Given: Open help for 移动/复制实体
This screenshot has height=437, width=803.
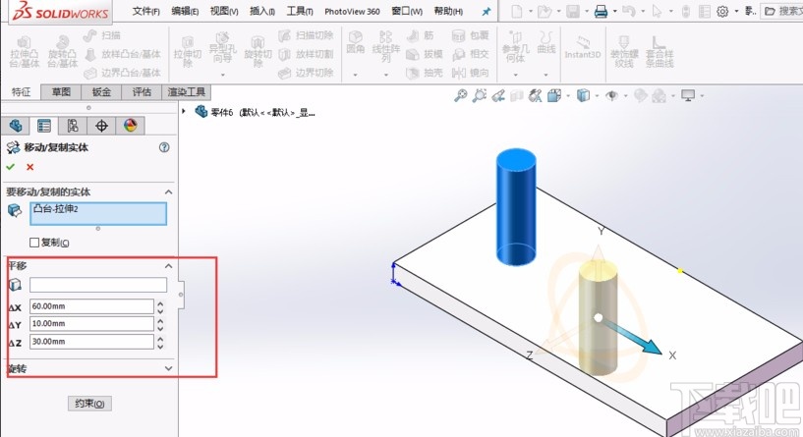Looking at the screenshot, I should tap(164, 147).
